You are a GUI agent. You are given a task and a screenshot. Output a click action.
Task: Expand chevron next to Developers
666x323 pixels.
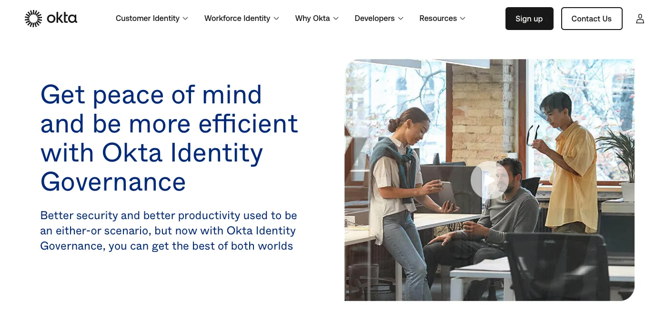[x=401, y=19]
